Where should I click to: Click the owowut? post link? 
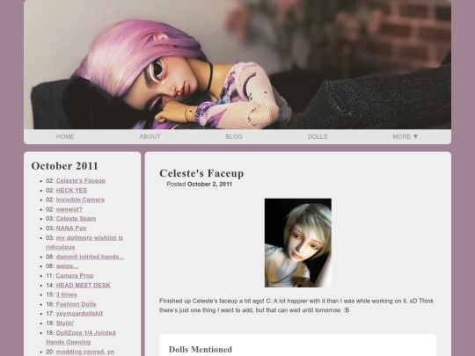[69, 209]
